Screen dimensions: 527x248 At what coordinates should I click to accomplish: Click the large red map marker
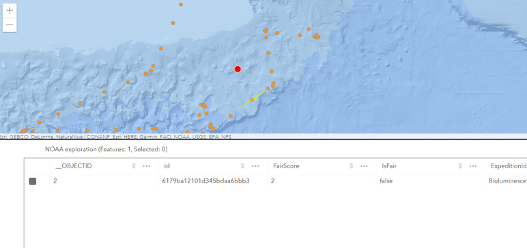[x=238, y=69]
